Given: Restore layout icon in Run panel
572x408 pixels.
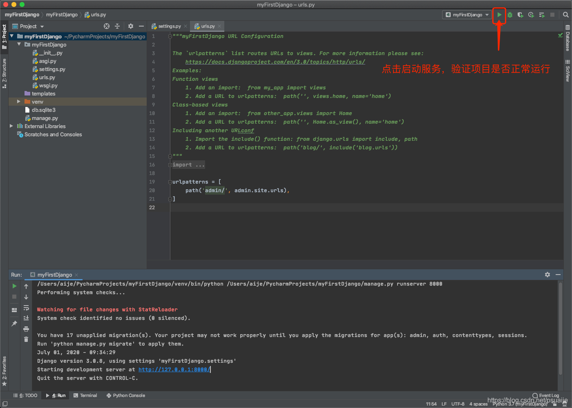Looking at the screenshot, I should 14,310.
